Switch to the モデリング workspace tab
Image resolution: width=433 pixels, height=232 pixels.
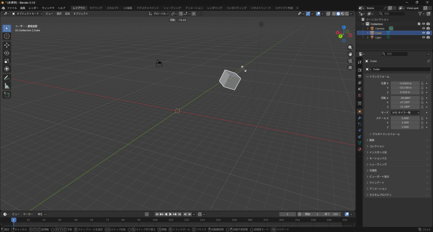click(x=96, y=8)
